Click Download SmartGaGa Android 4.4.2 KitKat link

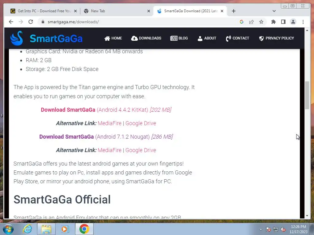coord(106,110)
